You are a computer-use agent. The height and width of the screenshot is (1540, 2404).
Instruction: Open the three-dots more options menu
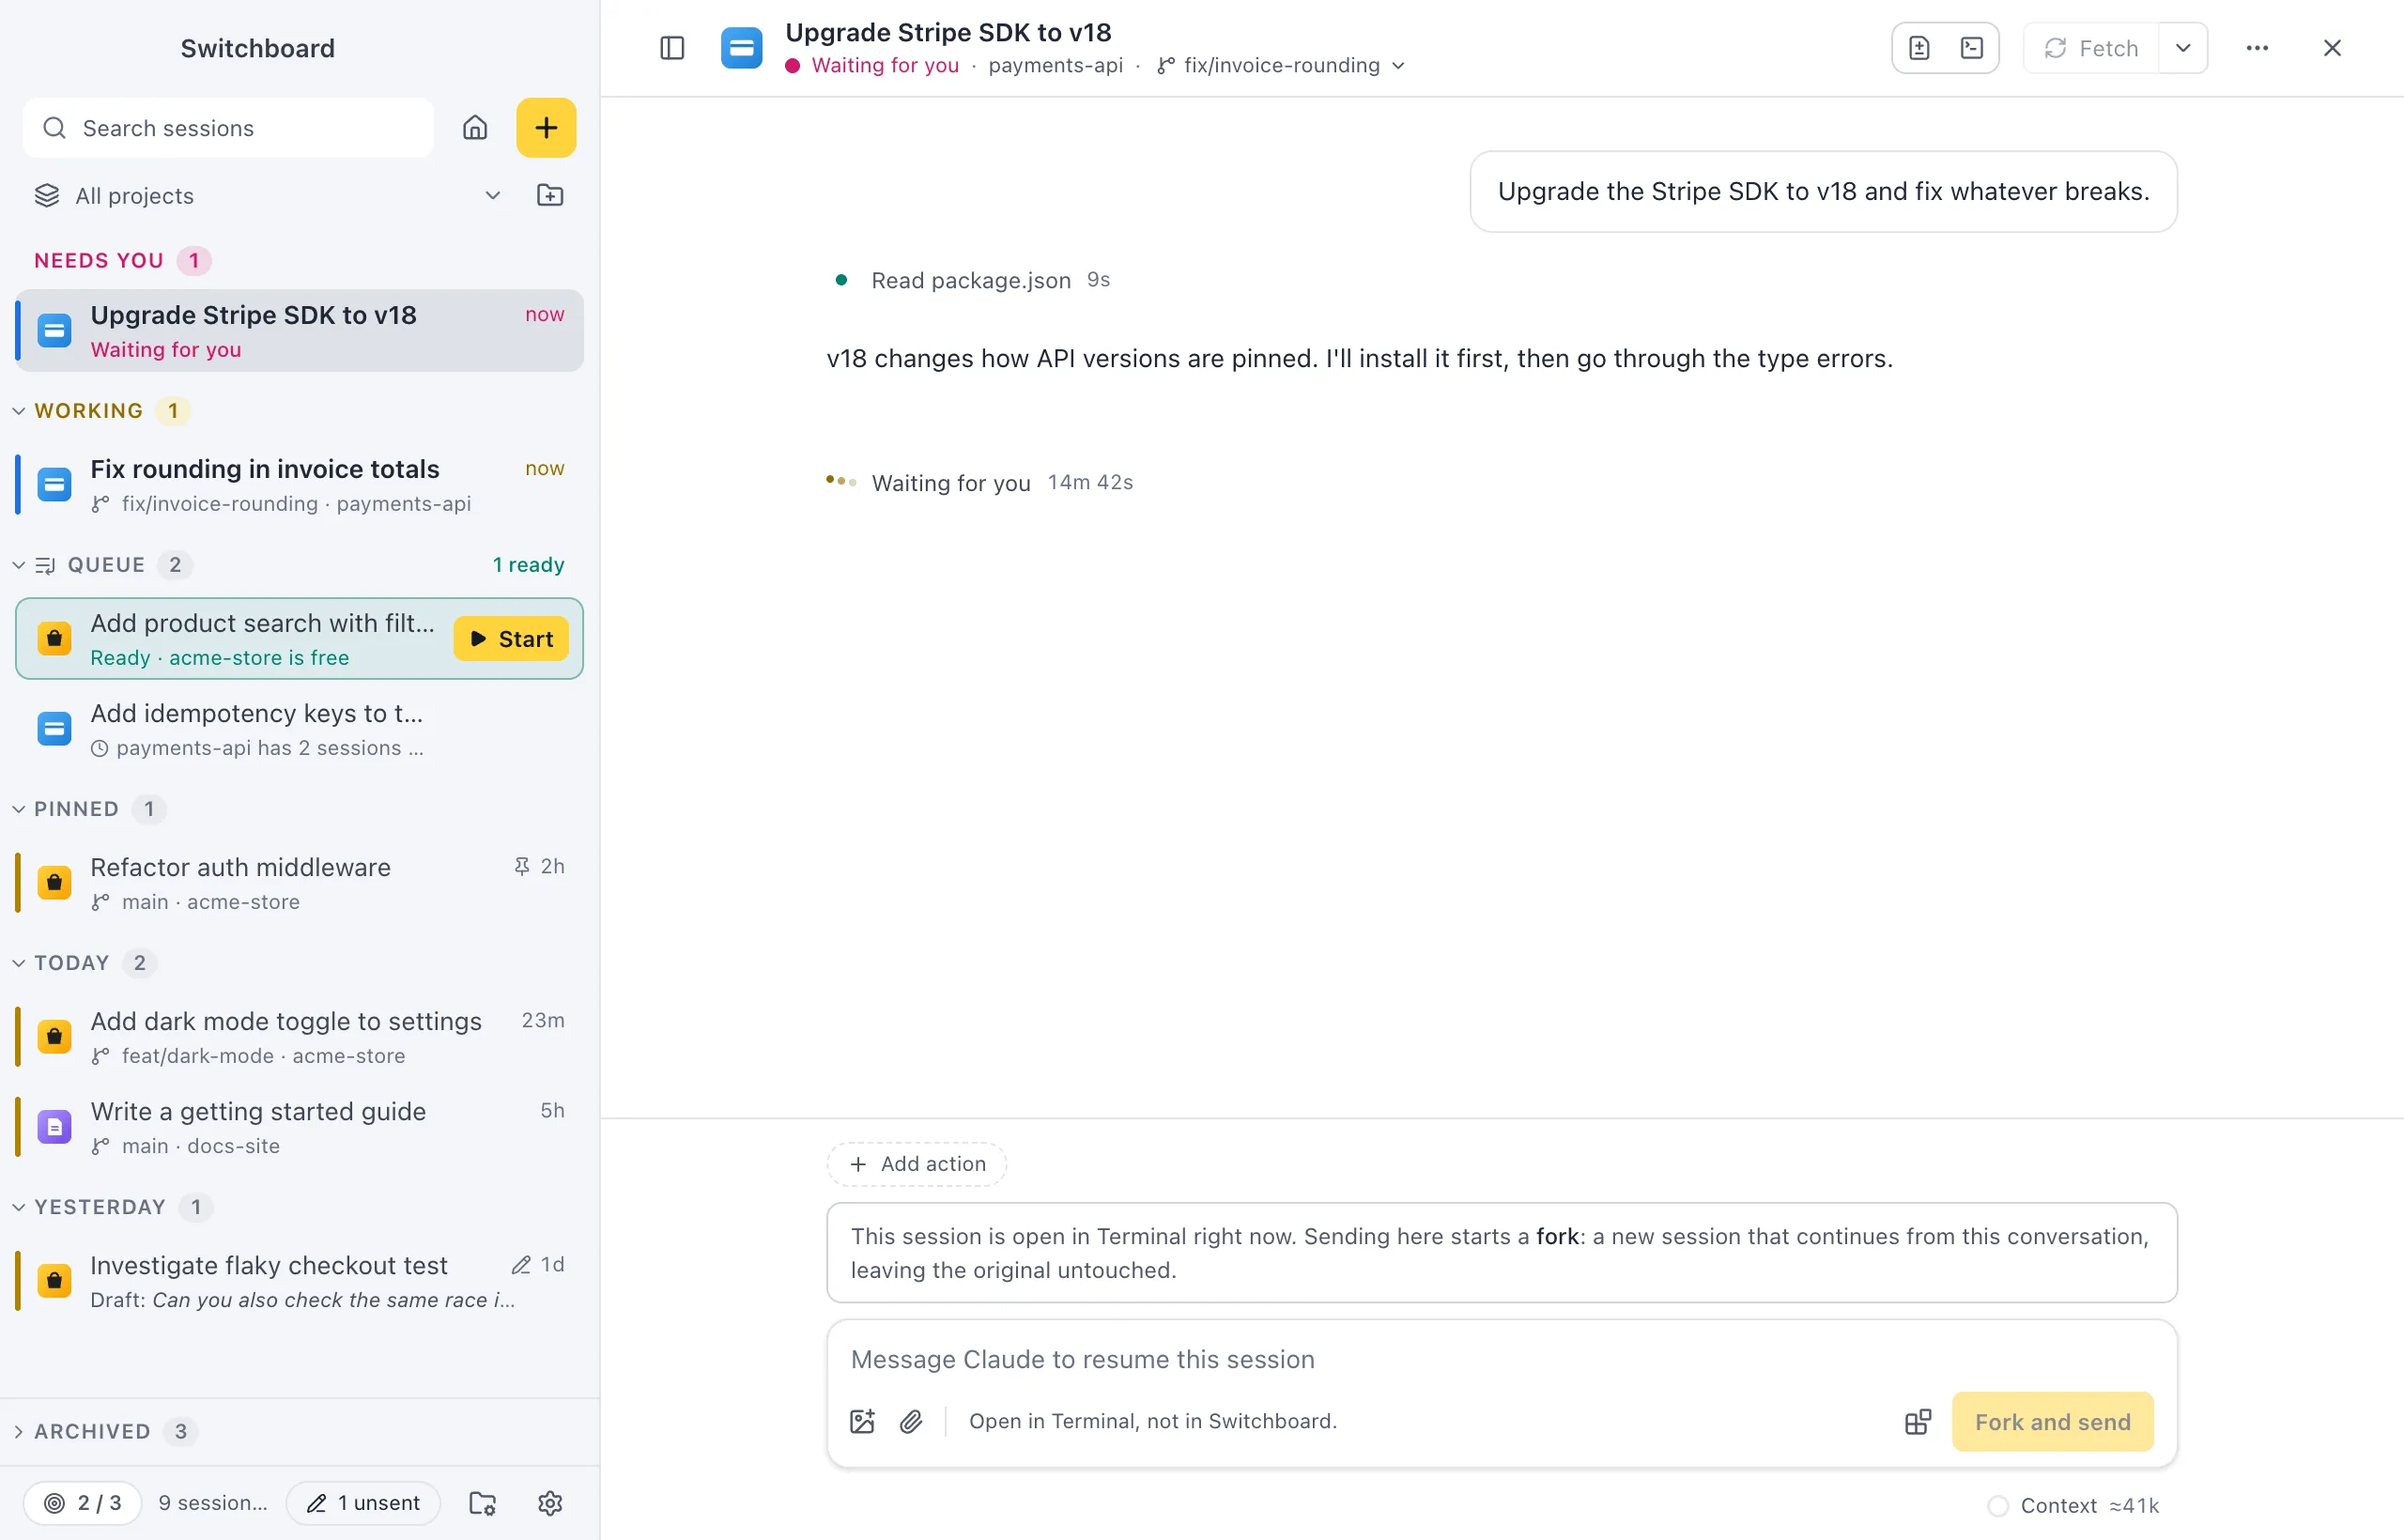(2257, 48)
